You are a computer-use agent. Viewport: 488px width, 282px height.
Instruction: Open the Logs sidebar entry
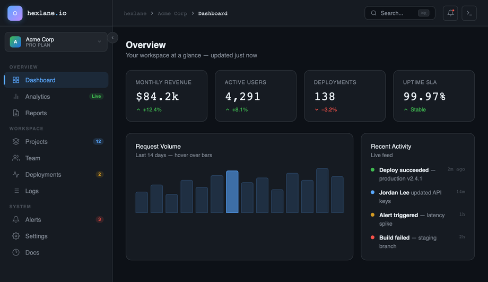pos(56,191)
